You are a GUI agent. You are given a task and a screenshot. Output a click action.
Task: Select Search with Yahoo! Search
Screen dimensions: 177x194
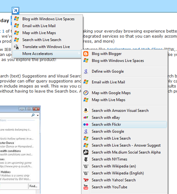(x=124, y=180)
